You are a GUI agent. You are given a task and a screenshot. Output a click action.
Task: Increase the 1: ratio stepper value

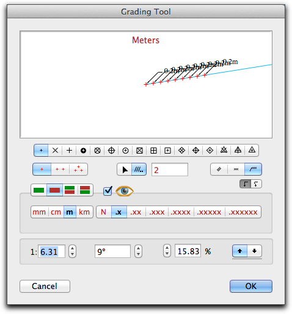pos(72,248)
